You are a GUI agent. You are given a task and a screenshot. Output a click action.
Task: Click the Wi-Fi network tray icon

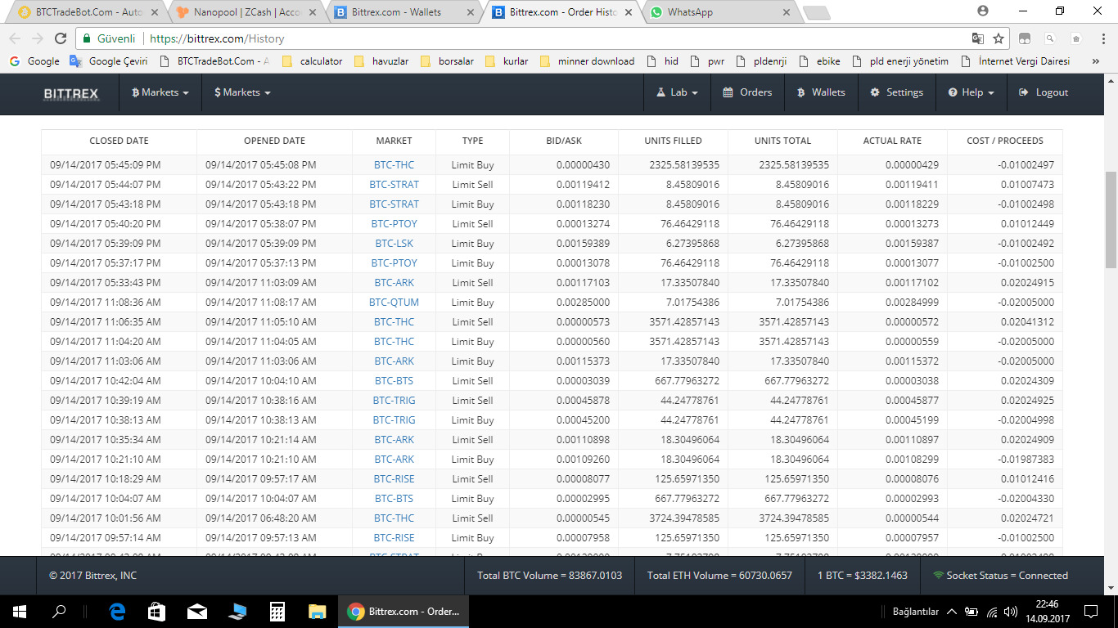pyautogui.click(x=992, y=612)
